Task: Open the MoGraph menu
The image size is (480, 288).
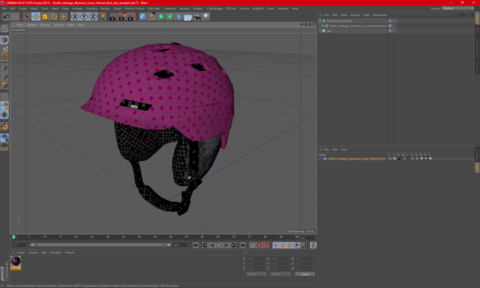Action: coord(154,8)
